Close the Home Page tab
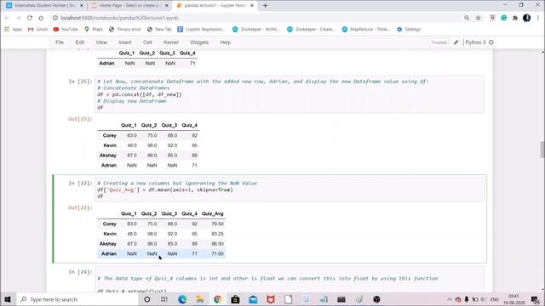545x306 pixels. [x=167, y=6]
